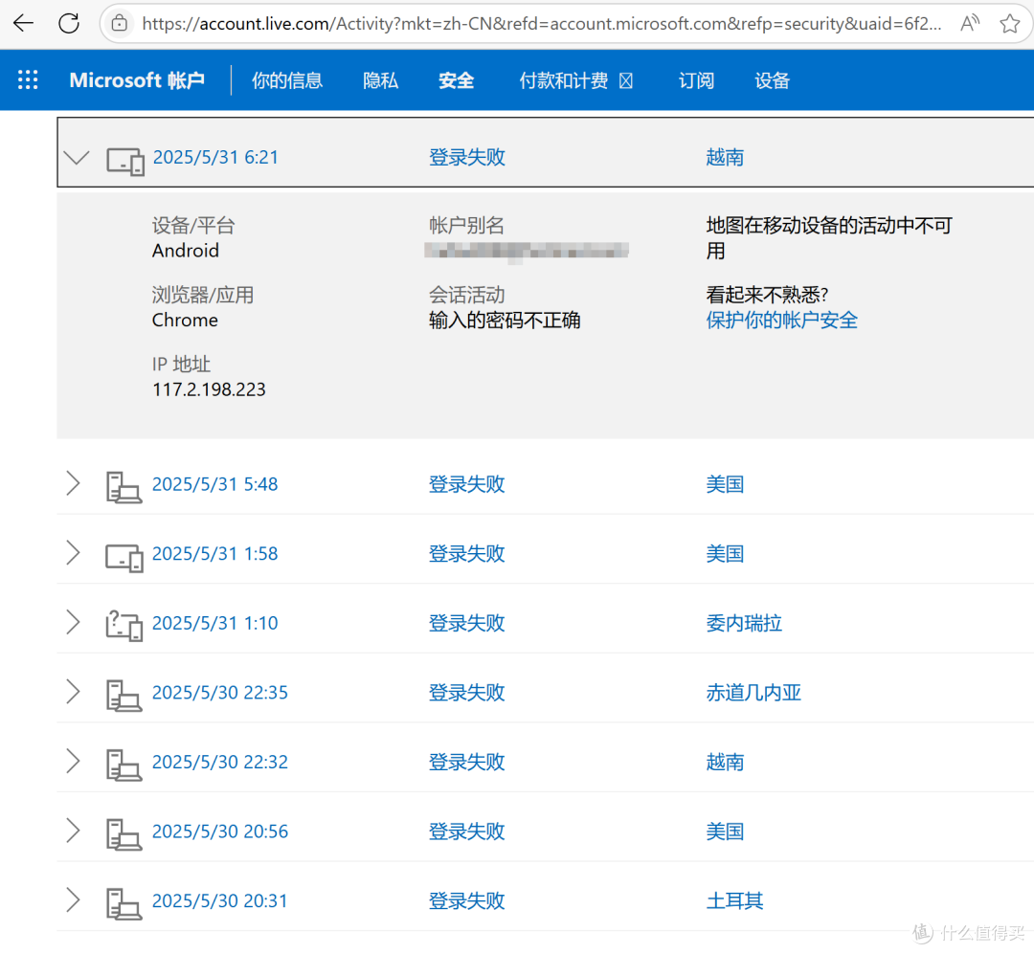Image resolution: width=1034 pixels, height=954 pixels.
Task: Open the 设备 tab
Action: click(773, 80)
